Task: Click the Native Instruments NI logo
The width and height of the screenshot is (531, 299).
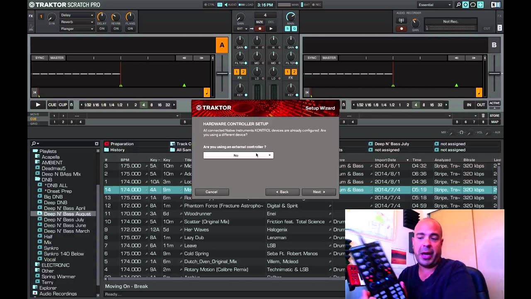Action: [x=495, y=5]
